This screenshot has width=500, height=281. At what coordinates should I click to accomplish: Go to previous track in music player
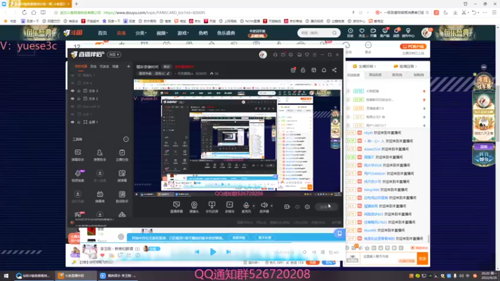point(197,252)
